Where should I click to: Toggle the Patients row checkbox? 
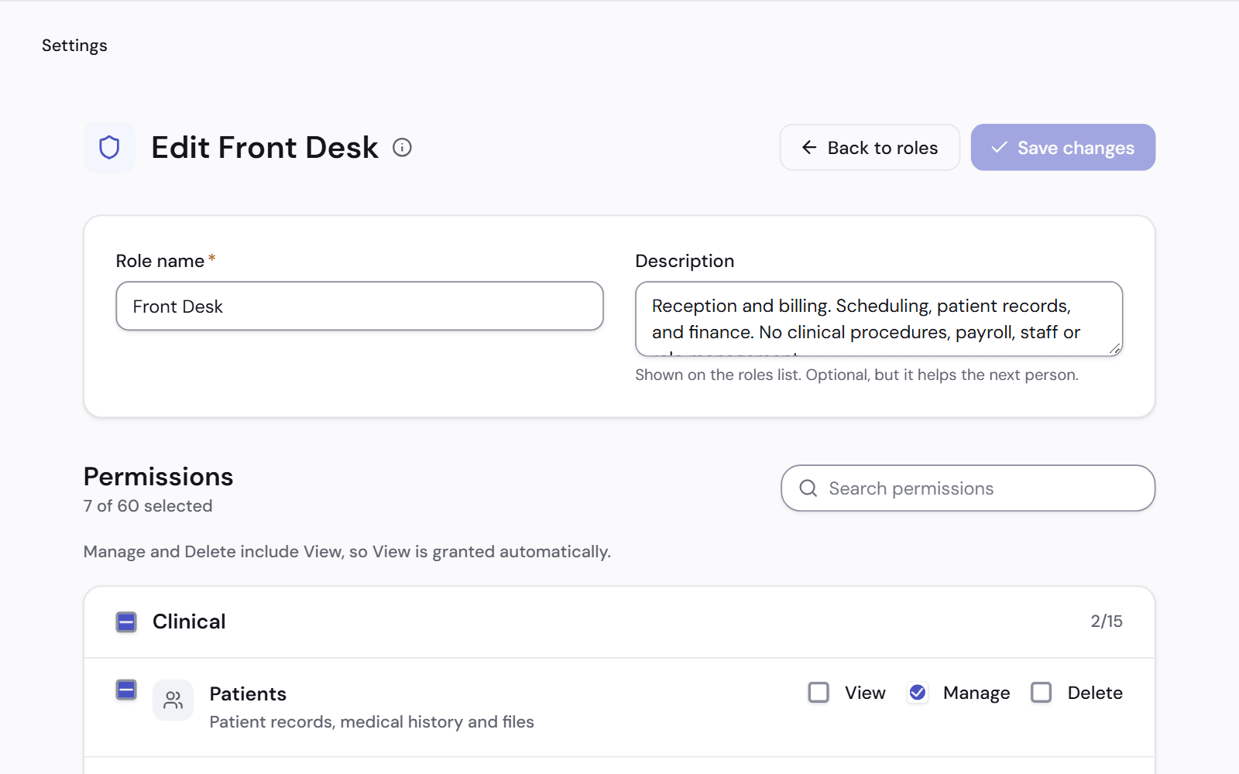point(126,690)
